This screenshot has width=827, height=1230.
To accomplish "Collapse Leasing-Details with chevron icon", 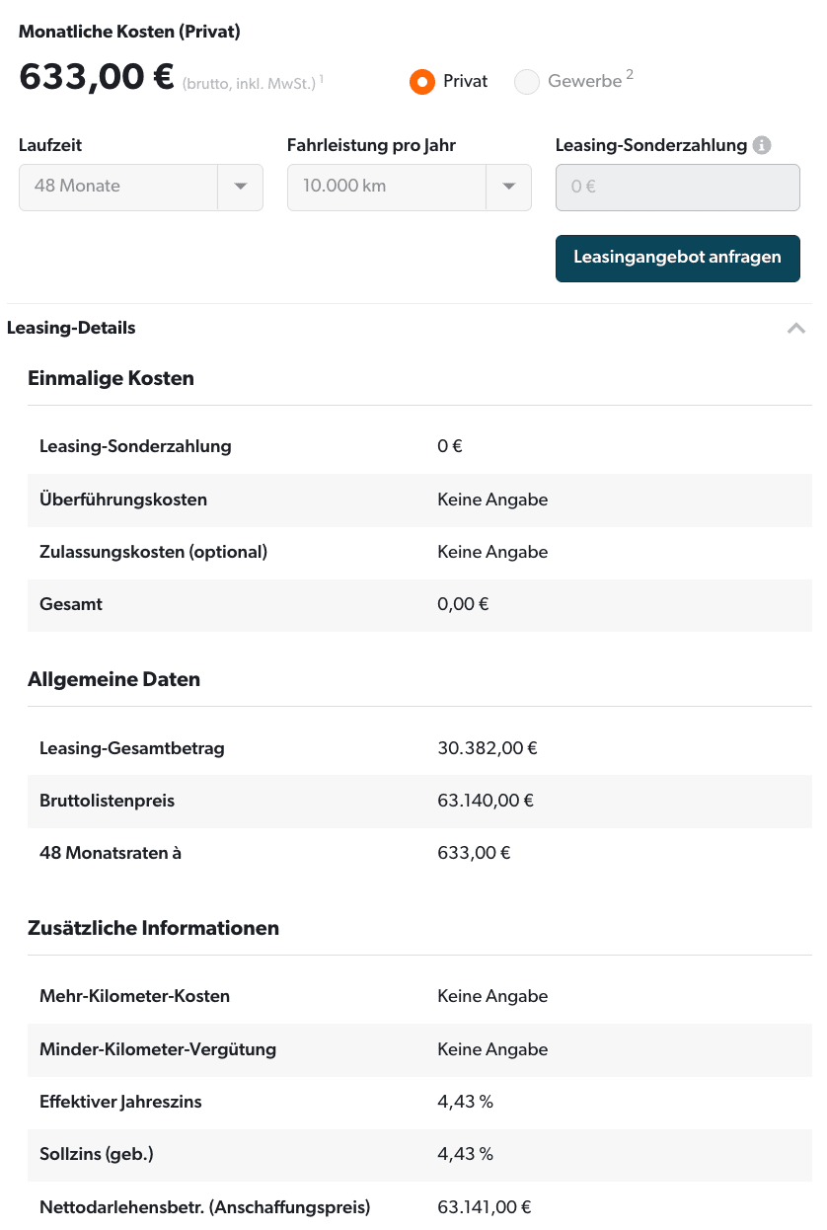I will point(796,328).
